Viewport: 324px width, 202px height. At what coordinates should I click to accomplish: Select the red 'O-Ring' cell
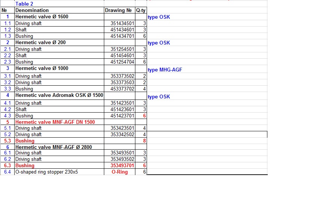pos(120,172)
